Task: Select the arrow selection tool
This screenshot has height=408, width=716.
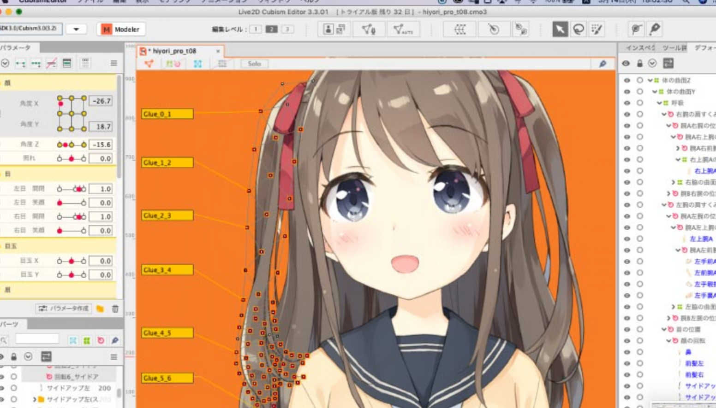Action: pos(560,29)
